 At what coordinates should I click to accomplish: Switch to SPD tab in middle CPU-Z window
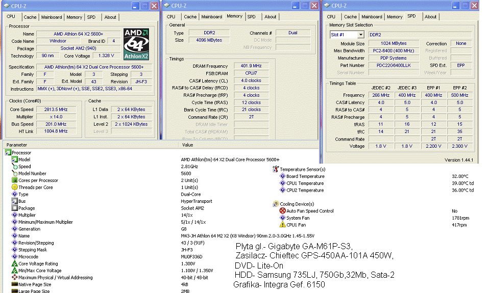[251, 17]
